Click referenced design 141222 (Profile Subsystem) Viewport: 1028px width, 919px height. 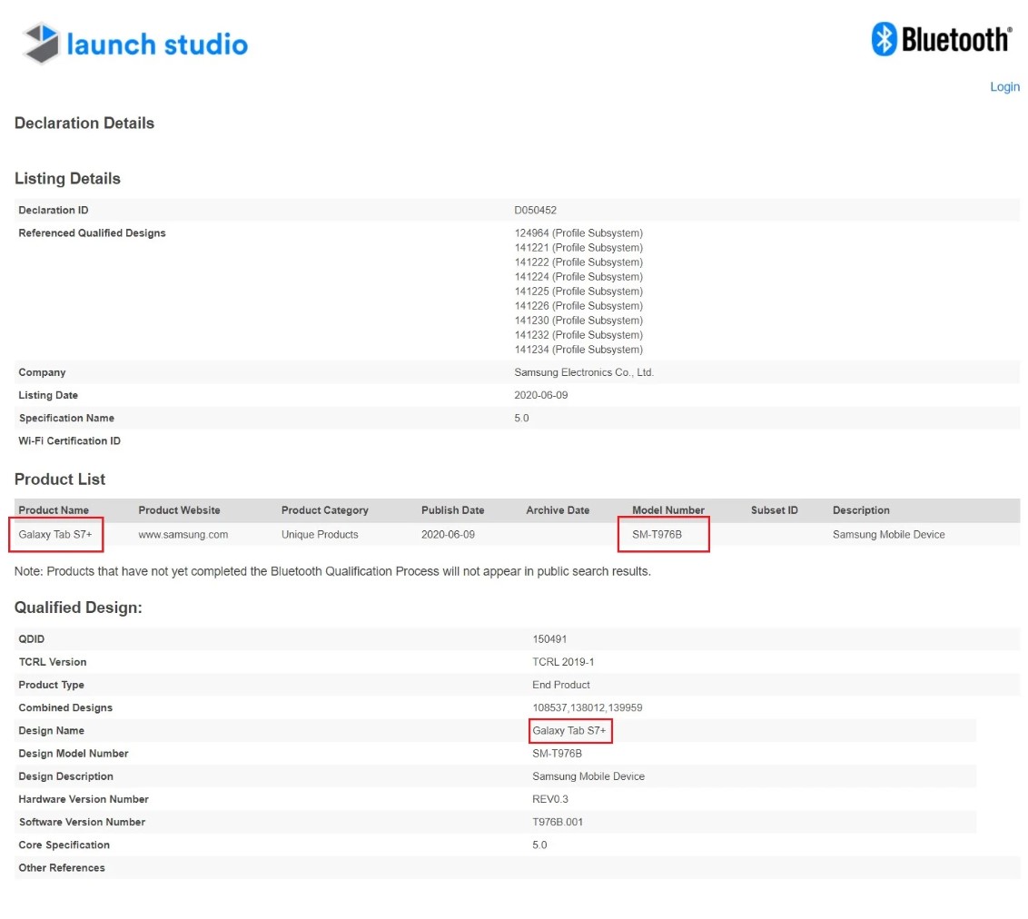[x=578, y=262]
